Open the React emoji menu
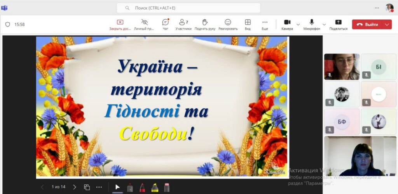Image resolution: width=398 pixels, height=194 pixels. [x=228, y=24]
